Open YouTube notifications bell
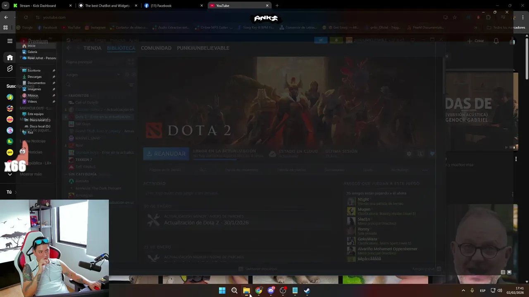The image size is (529, 297). 496,41
